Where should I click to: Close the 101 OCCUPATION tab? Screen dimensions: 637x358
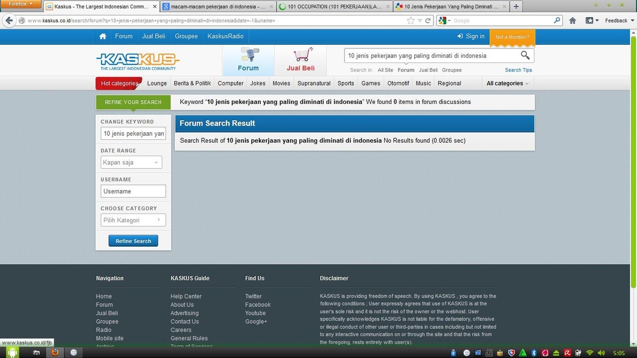pyautogui.click(x=388, y=6)
